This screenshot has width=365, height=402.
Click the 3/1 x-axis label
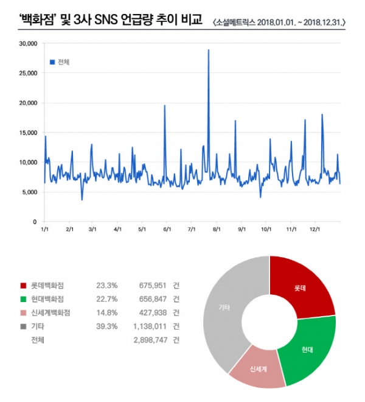coord(92,229)
